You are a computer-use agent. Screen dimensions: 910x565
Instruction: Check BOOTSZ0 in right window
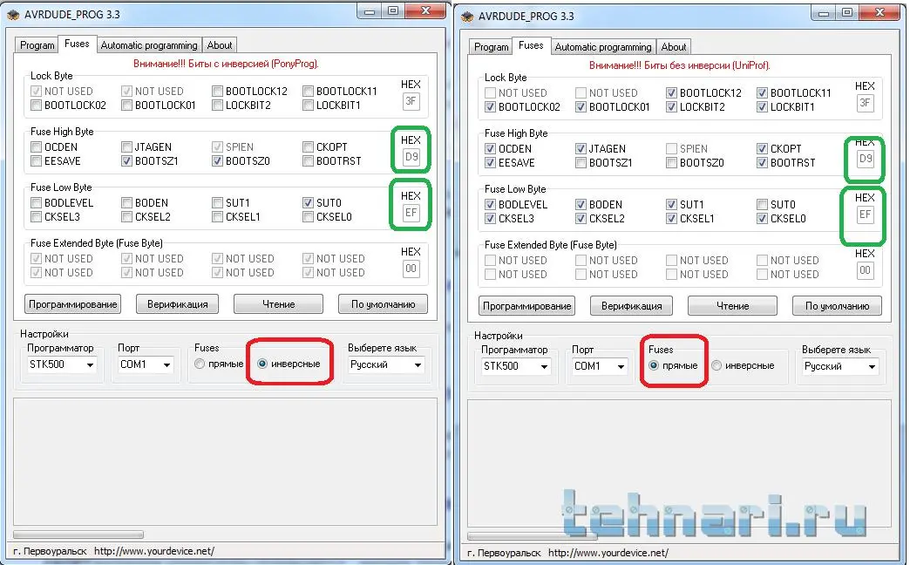click(671, 162)
